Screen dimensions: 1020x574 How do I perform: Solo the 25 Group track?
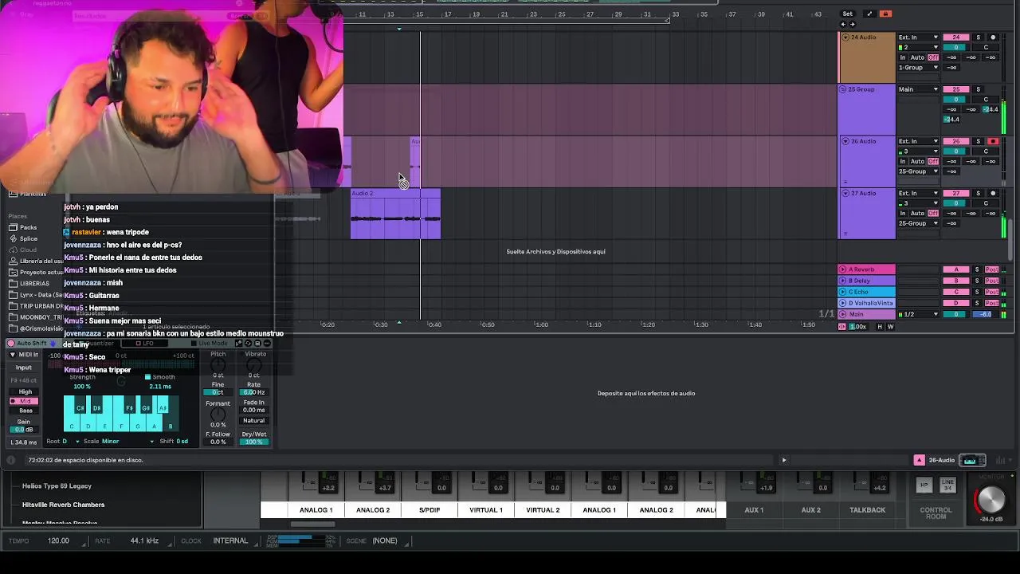coord(979,89)
